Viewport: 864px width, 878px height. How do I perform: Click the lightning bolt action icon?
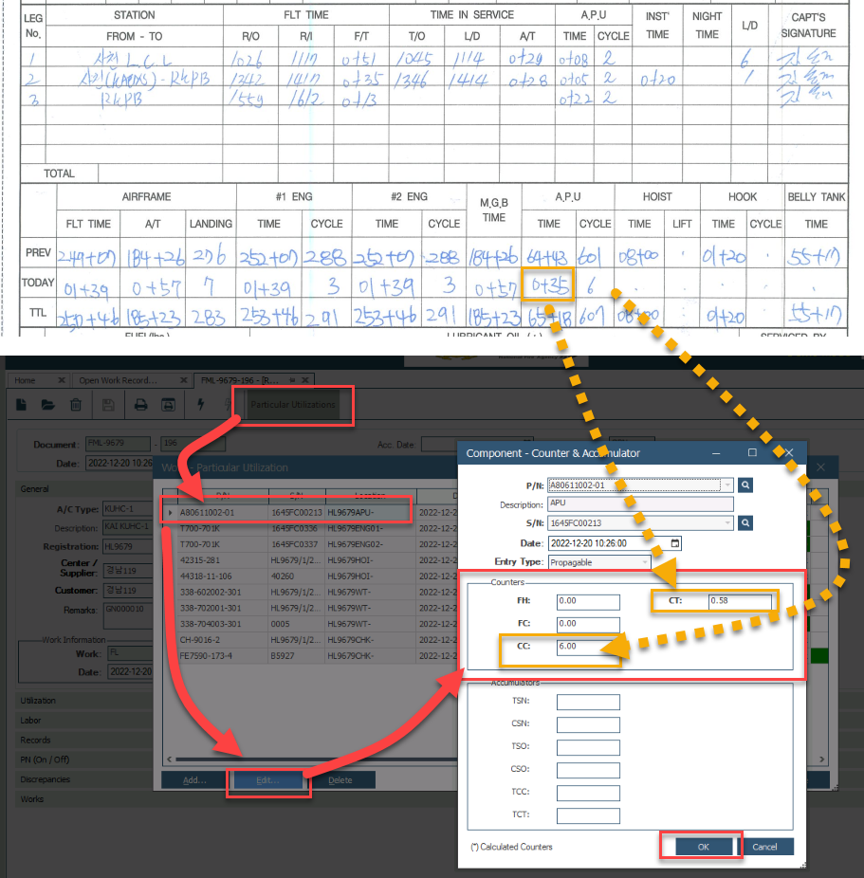tap(201, 405)
